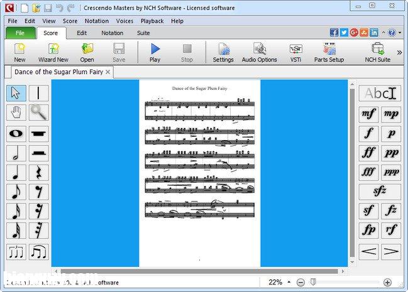The image size is (408, 292).
Task: Switch to the Edit ribbon tab
Action: [82, 33]
